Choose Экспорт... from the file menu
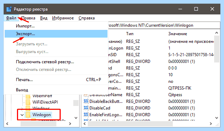Image resolution: width=224 pixels, height=131 pixels. 56,34
